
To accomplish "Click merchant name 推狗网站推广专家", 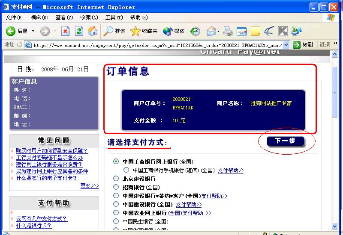I will [x=271, y=103].
